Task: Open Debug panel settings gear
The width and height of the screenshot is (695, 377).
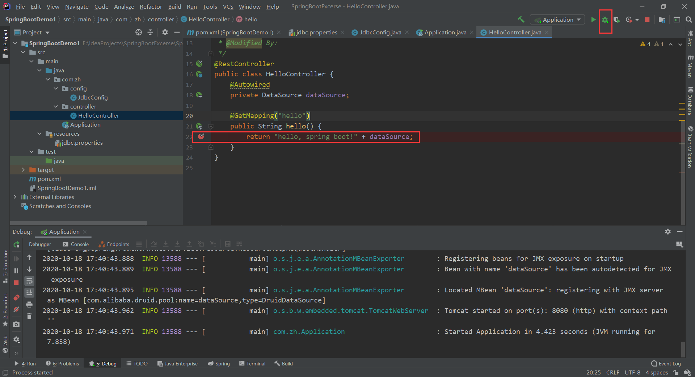Action: [x=668, y=232]
